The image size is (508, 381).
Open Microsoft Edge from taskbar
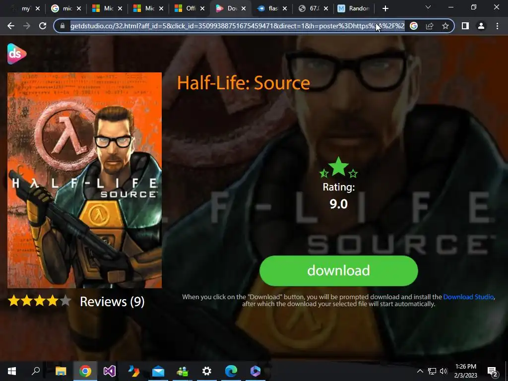[231, 371]
